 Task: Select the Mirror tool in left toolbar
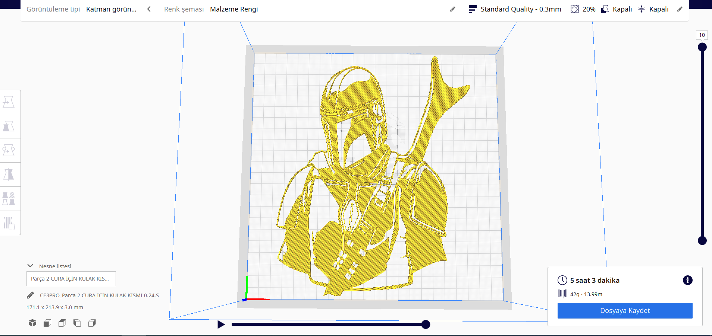pos(9,175)
